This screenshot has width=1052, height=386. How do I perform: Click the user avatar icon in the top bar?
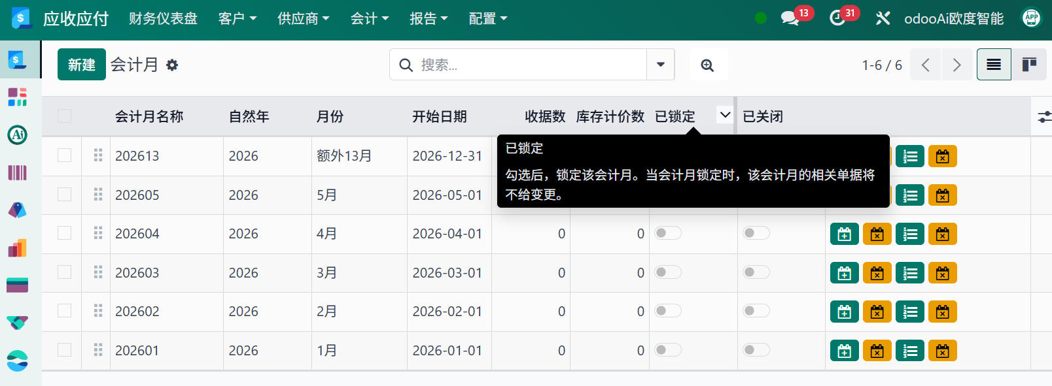(x=1032, y=18)
